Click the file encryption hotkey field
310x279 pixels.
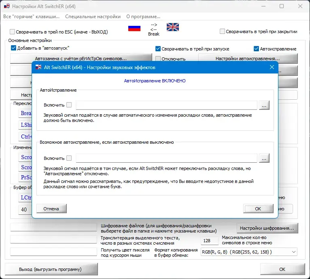click(53, 227)
